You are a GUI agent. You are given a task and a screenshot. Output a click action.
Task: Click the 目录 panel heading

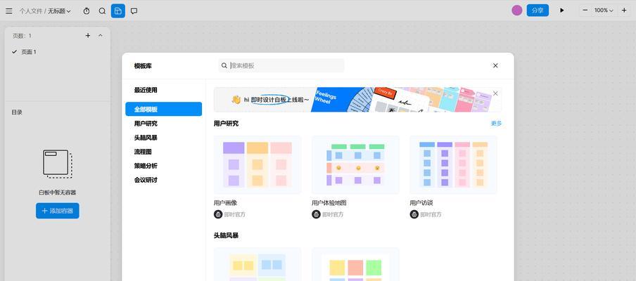pos(17,112)
